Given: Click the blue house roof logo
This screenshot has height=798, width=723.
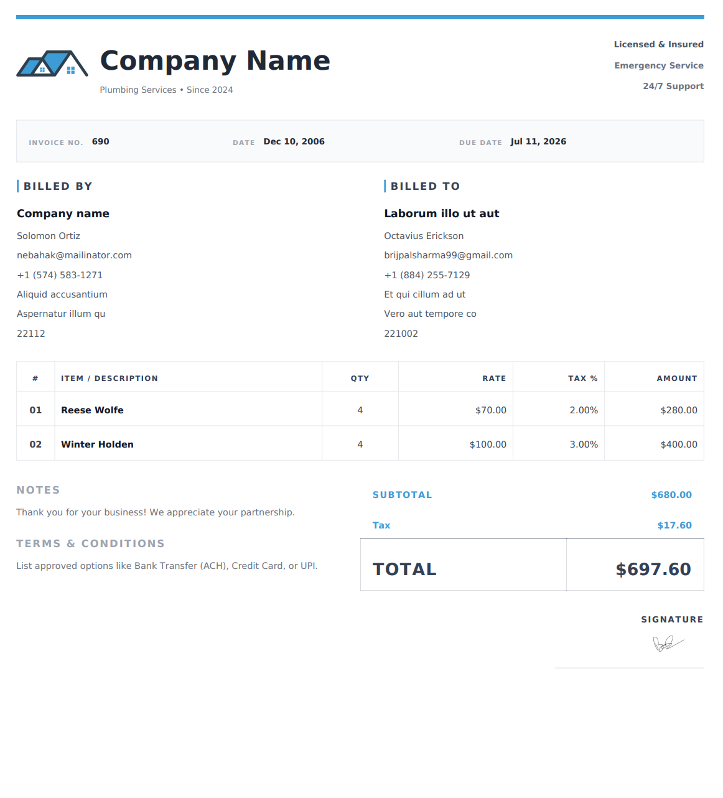Looking at the screenshot, I should 52,63.
